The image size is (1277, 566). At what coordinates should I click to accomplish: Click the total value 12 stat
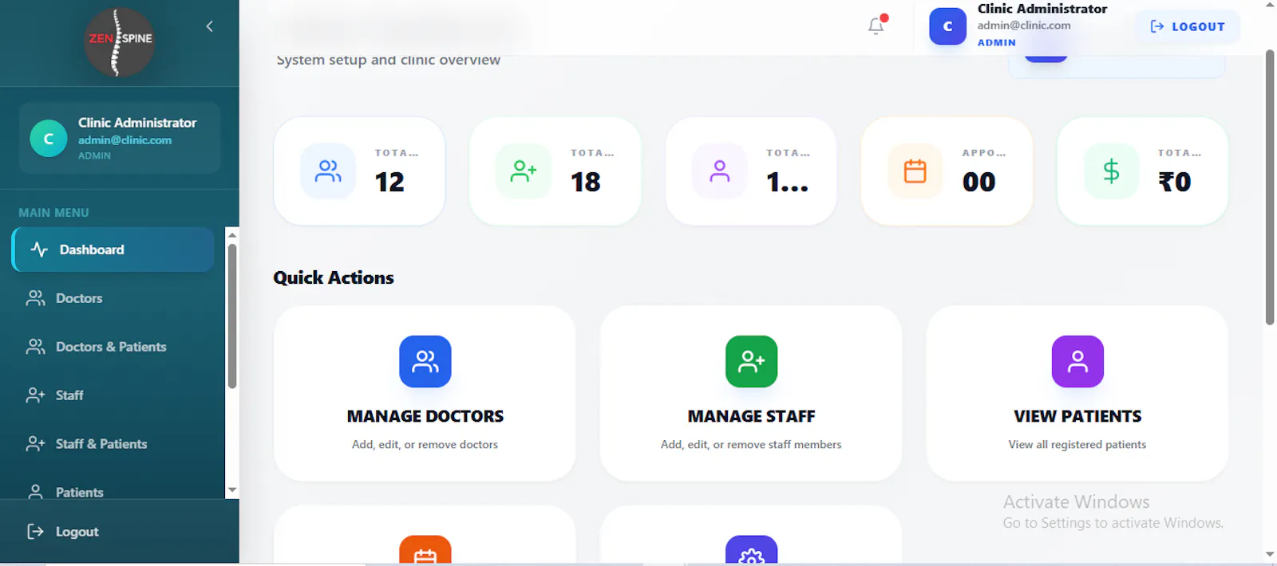389,182
